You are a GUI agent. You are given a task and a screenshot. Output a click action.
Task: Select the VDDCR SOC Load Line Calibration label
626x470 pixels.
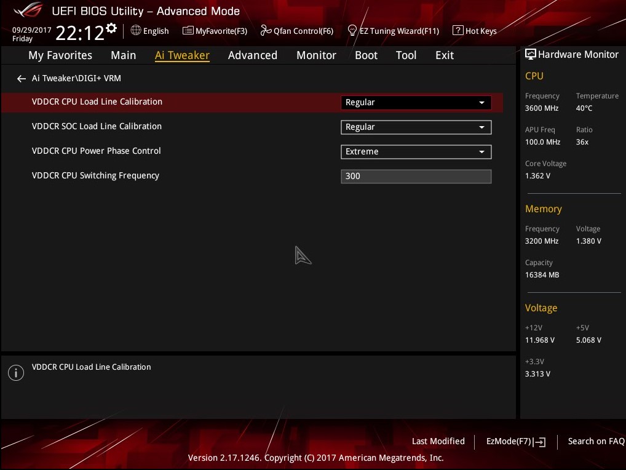coord(97,126)
